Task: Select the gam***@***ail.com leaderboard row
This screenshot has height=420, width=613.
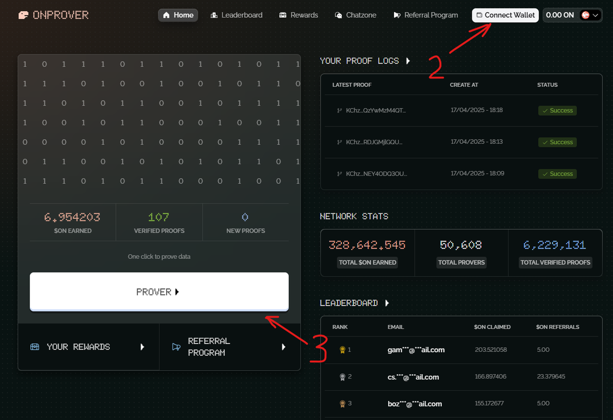Action: click(461, 350)
